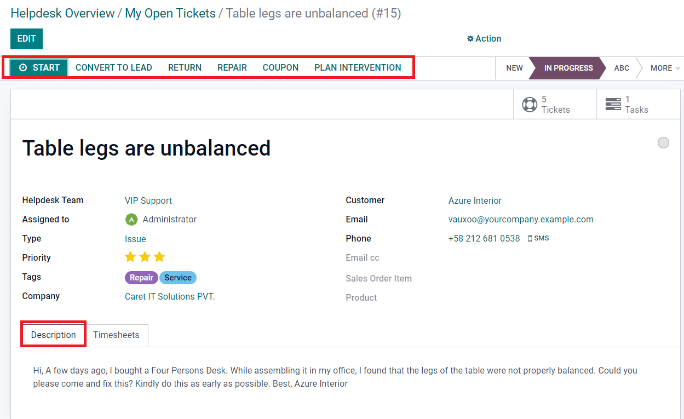The width and height of the screenshot is (684, 419).
Task: Go to My Open Tickets breadcrumb
Action: 170,13
